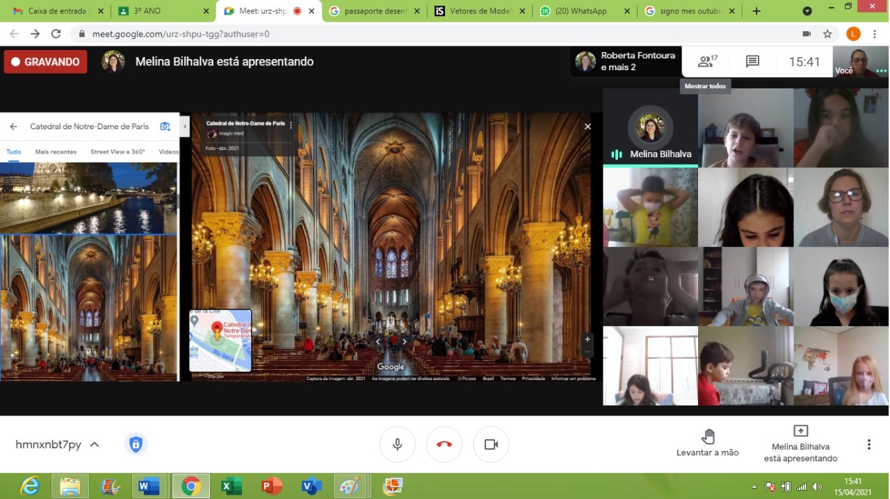890x499 pixels.
Task: Open meeting security lock icon
Action: 136,444
